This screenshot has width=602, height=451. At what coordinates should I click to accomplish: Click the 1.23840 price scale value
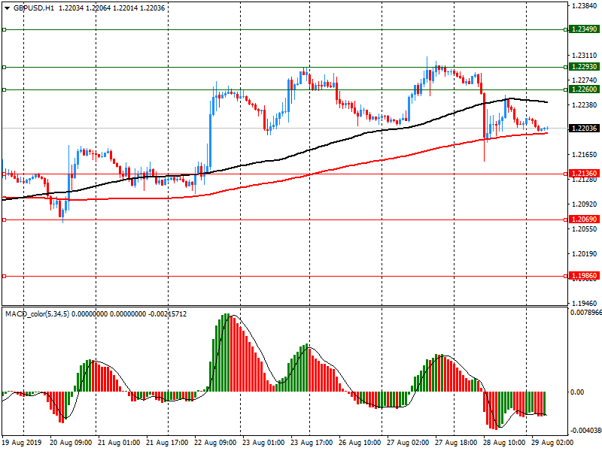tap(585, 6)
